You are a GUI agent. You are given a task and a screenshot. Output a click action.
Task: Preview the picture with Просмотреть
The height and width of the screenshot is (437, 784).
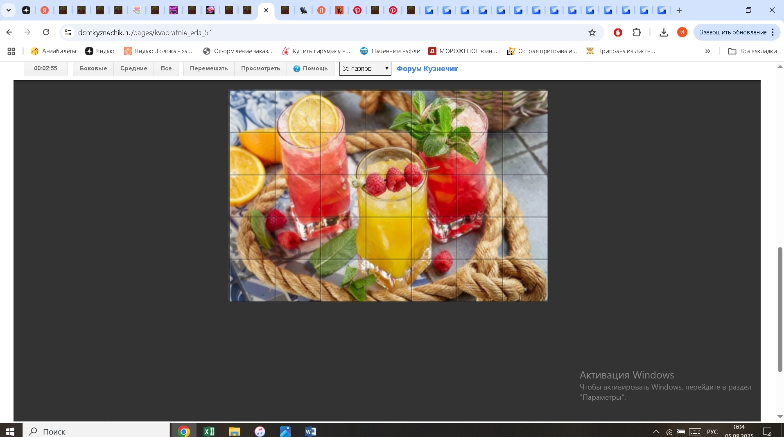click(261, 68)
